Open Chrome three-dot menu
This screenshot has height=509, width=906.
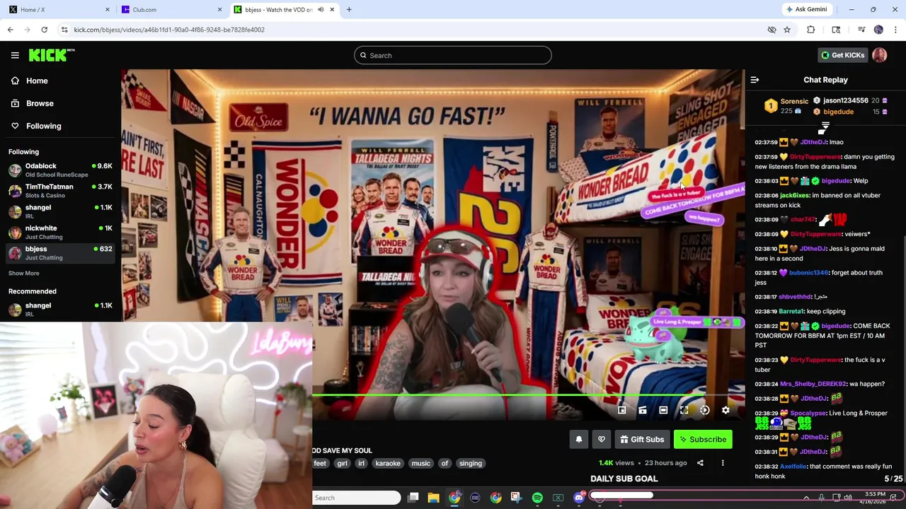896,30
